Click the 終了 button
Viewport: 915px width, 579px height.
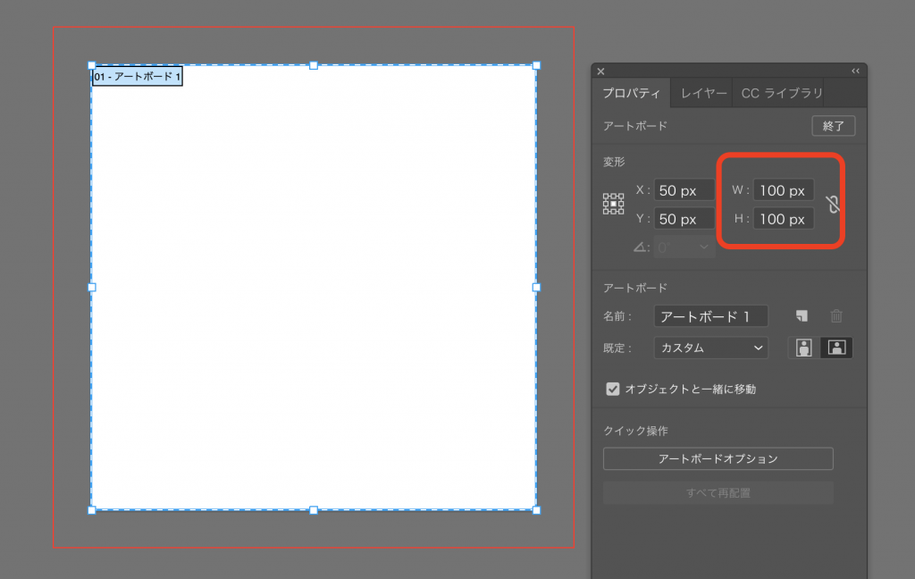click(x=833, y=126)
